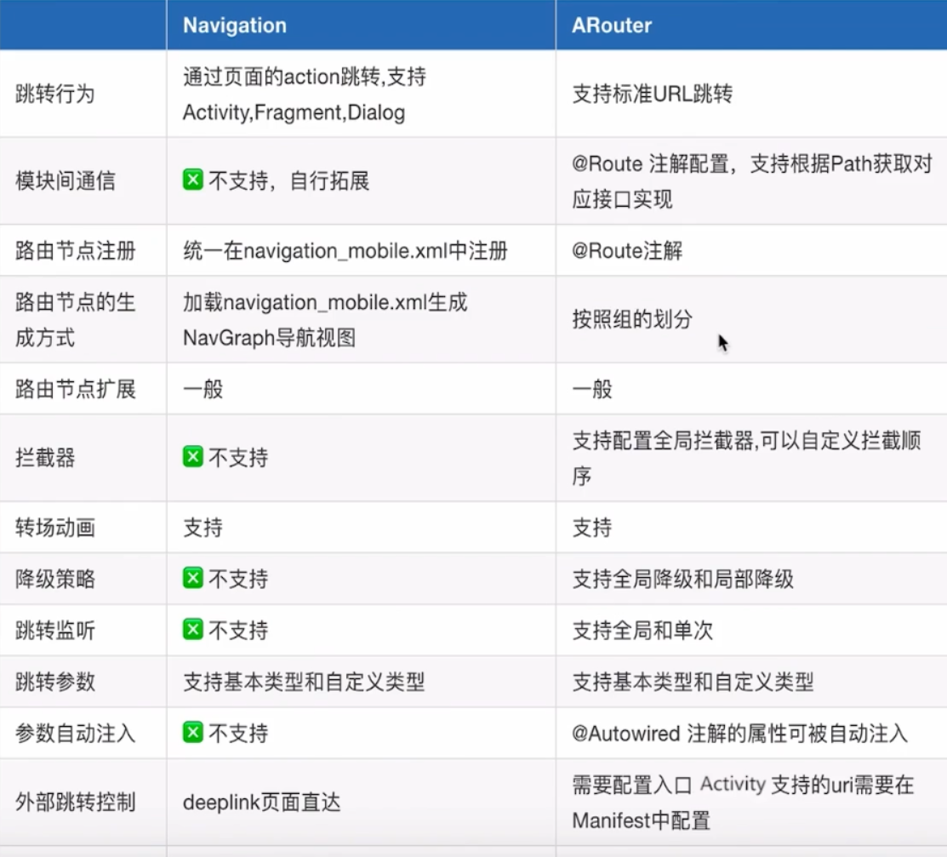This screenshot has width=947, height=857.
Task: Select the ARouter column header
Action: [x=611, y=25]
